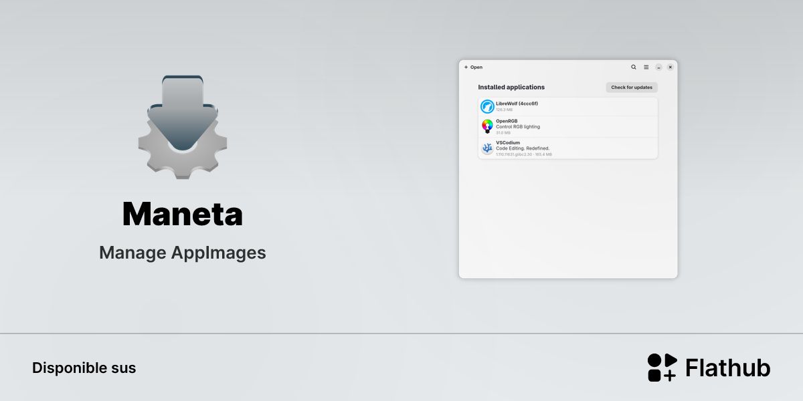Select the VSCodium title text
This screenshot has width=803, height=401.
(508, 142)
